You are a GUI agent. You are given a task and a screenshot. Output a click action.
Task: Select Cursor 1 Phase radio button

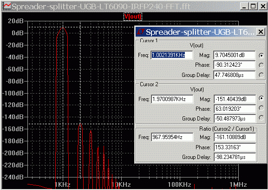[261, 65]
